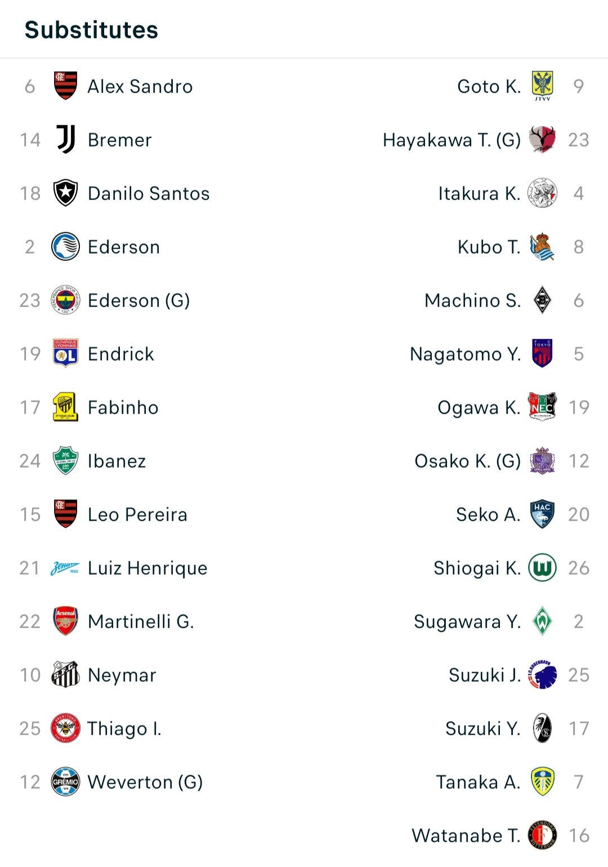
Task: Open Fabinho player details
Action: click(123, 407)
